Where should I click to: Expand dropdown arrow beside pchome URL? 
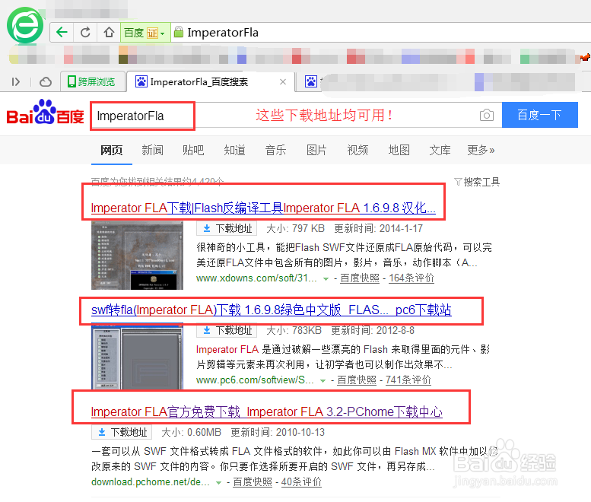pyautogui.click(x=218, y=483)
